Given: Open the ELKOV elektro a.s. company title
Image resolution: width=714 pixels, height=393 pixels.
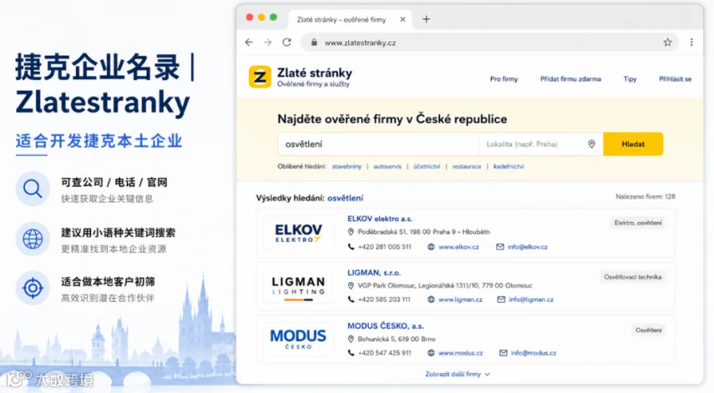Looking at the screenshot, I should (x=380, y=219).
